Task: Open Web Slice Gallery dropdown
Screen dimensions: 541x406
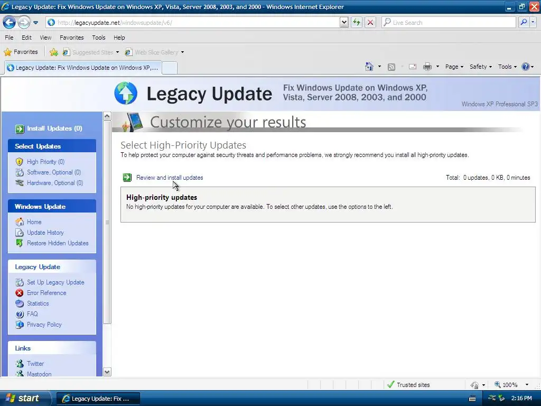Action: [155, 52]
